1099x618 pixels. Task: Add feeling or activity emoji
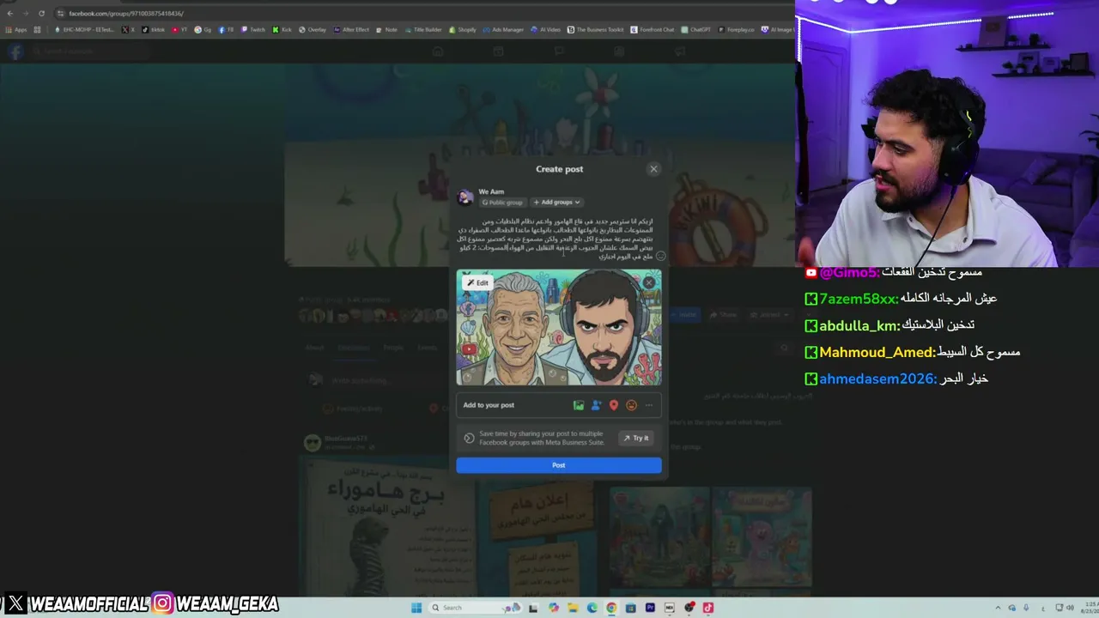631,405
